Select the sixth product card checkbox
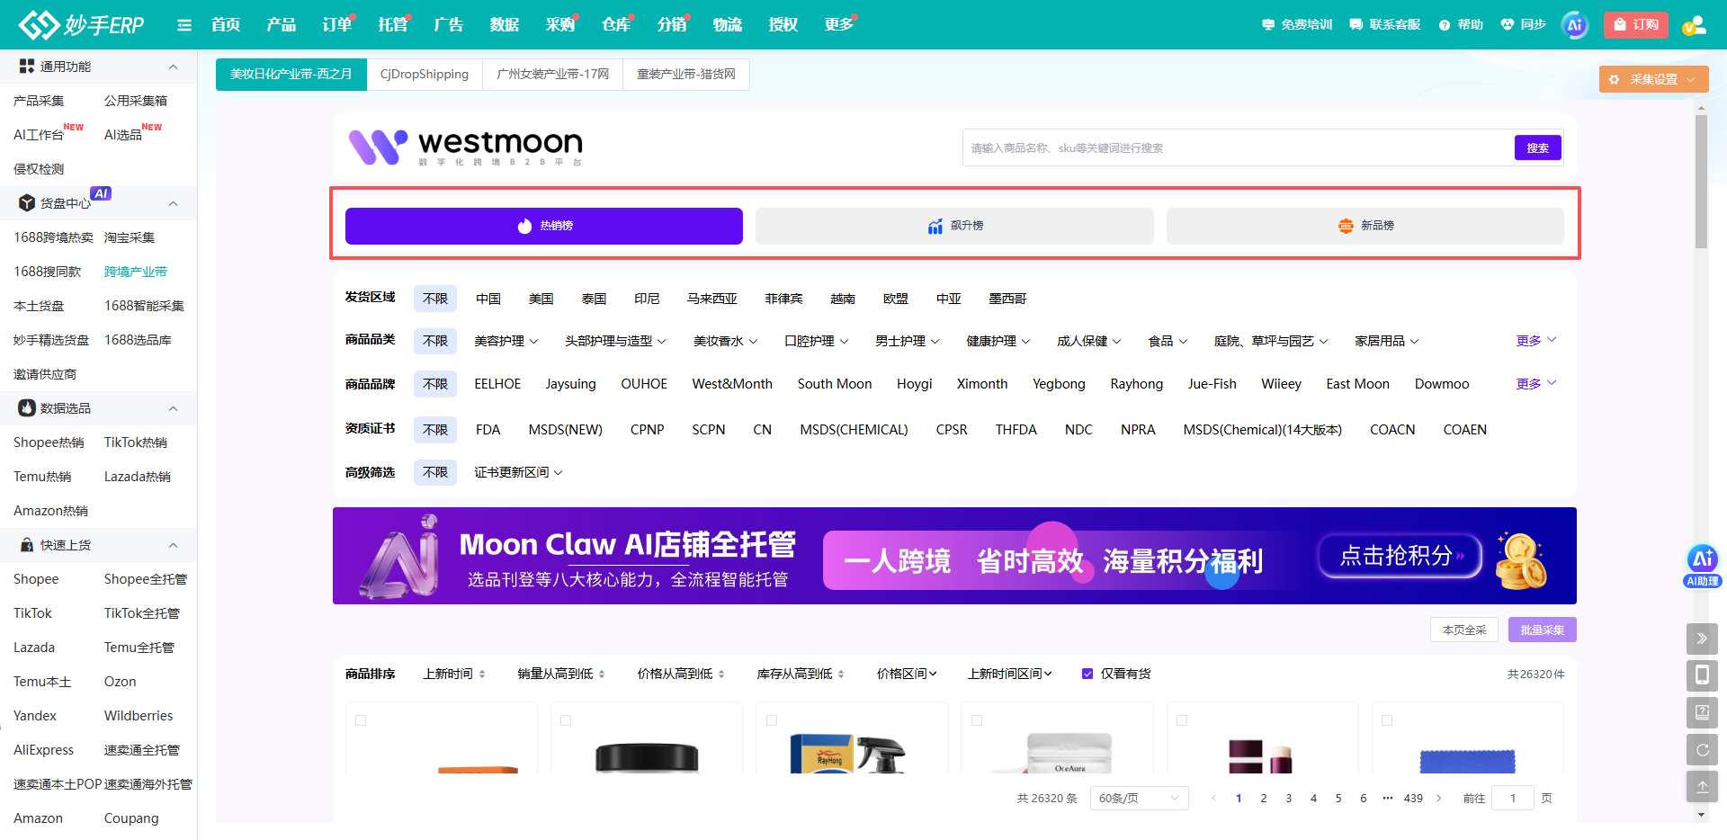1727x840 pixels. click(x=1387, y=720)
